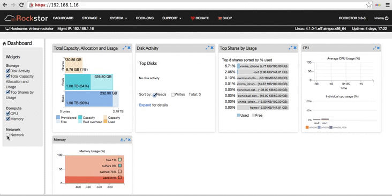392x196 pixels.
Task: Click the 'cached 75%' memory legend box
Action: 120,171
